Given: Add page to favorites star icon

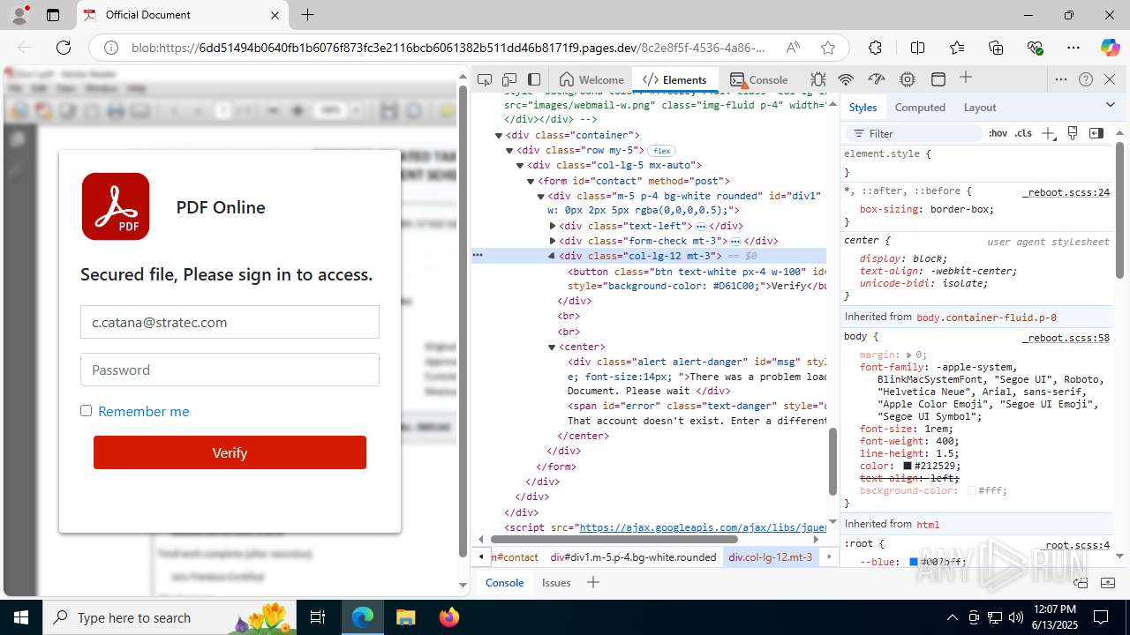Looking at the screenshot, I should 827,48.
